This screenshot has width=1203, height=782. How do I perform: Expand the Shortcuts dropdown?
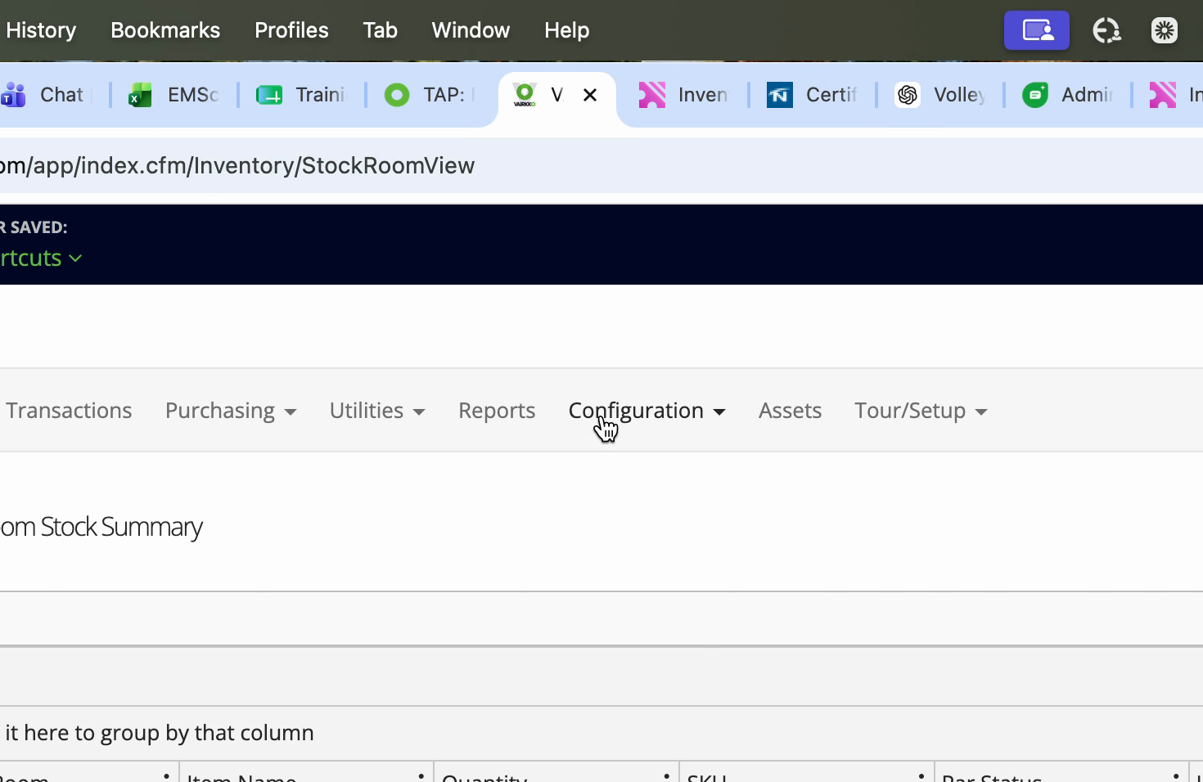tap(41, 258)
